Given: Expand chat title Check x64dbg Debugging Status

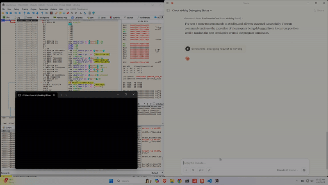Looking at the screenshot, I should 192,11.
